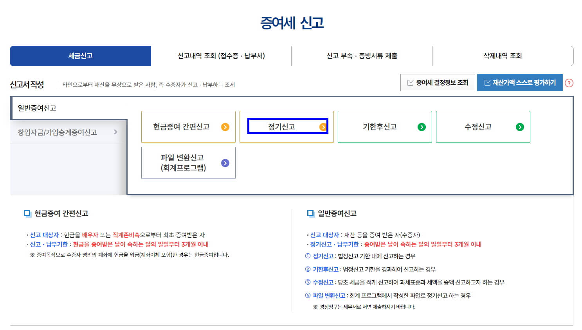Viewport: 582px width, 330px height.
Task: Click the 타인으로부터 재산을 무상으로 받은 사람 description
Action: [x=149, y=85]
